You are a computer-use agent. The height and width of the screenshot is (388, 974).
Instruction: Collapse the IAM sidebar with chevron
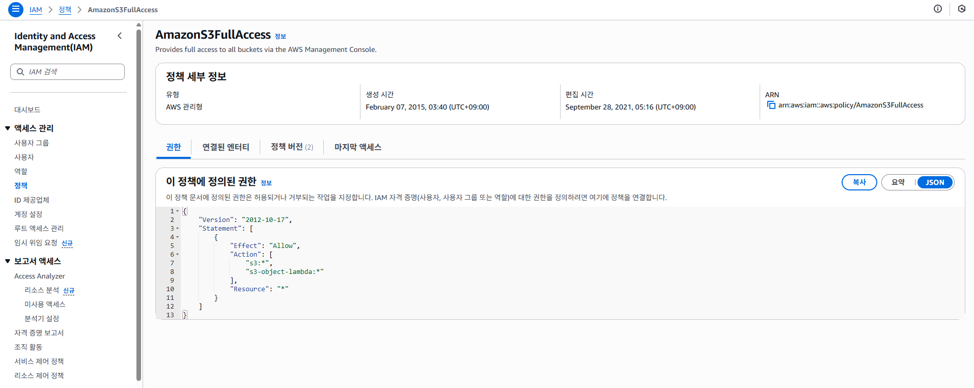[120, 36]
